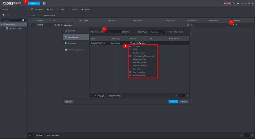Image resolution: width=255 pixels, height=139 pixels.
Task: Open the per page dropdown at bottom of main list
Action: (x=31, y=135)
